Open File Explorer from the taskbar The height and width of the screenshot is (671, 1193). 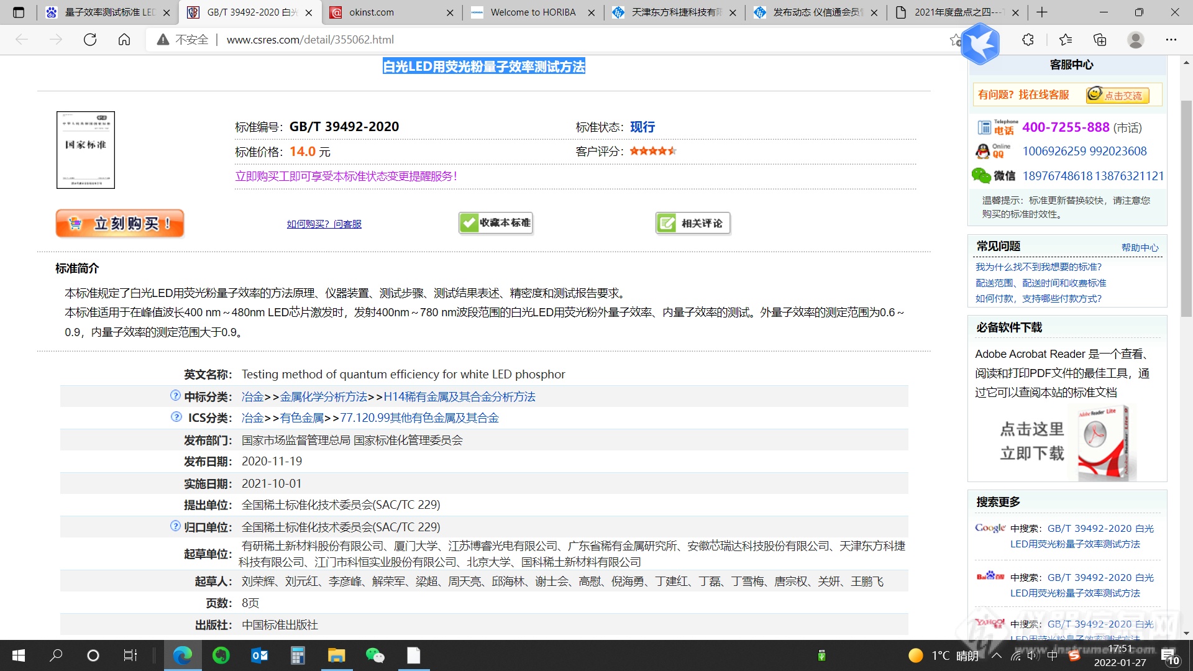[x=336, y=655]
